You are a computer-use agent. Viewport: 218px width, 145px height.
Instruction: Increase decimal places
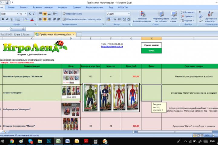click(124, 19)
